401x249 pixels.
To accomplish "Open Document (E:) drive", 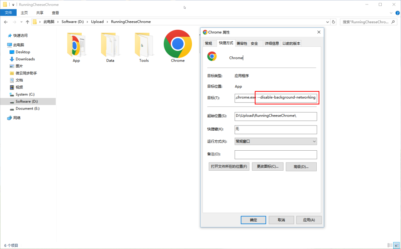I will [27, 108].
